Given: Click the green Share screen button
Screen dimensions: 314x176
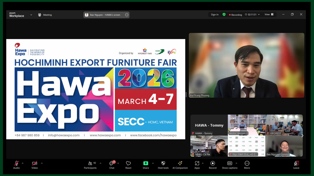Looking at the screenshot, I should [x=146, y=165].
